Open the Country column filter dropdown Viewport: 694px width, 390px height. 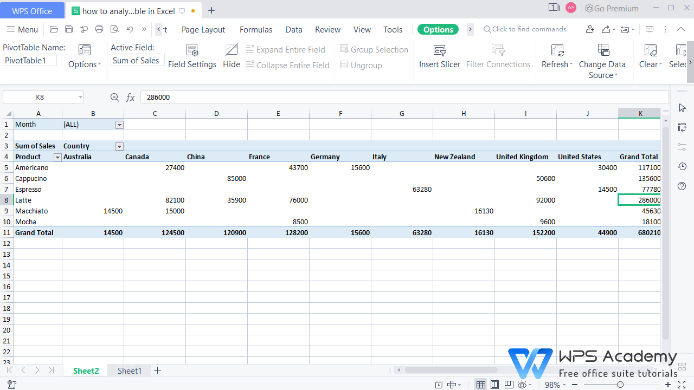point(119,146)
